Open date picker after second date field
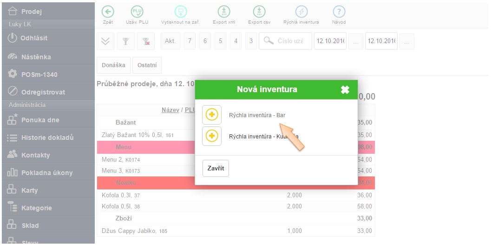The width and height of the screenshot is (491, 245). pyautogui.click(x=406, y=41)
